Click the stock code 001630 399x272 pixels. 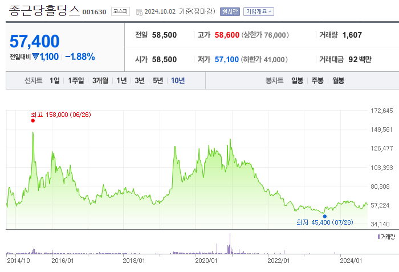(x=94, y=12)
